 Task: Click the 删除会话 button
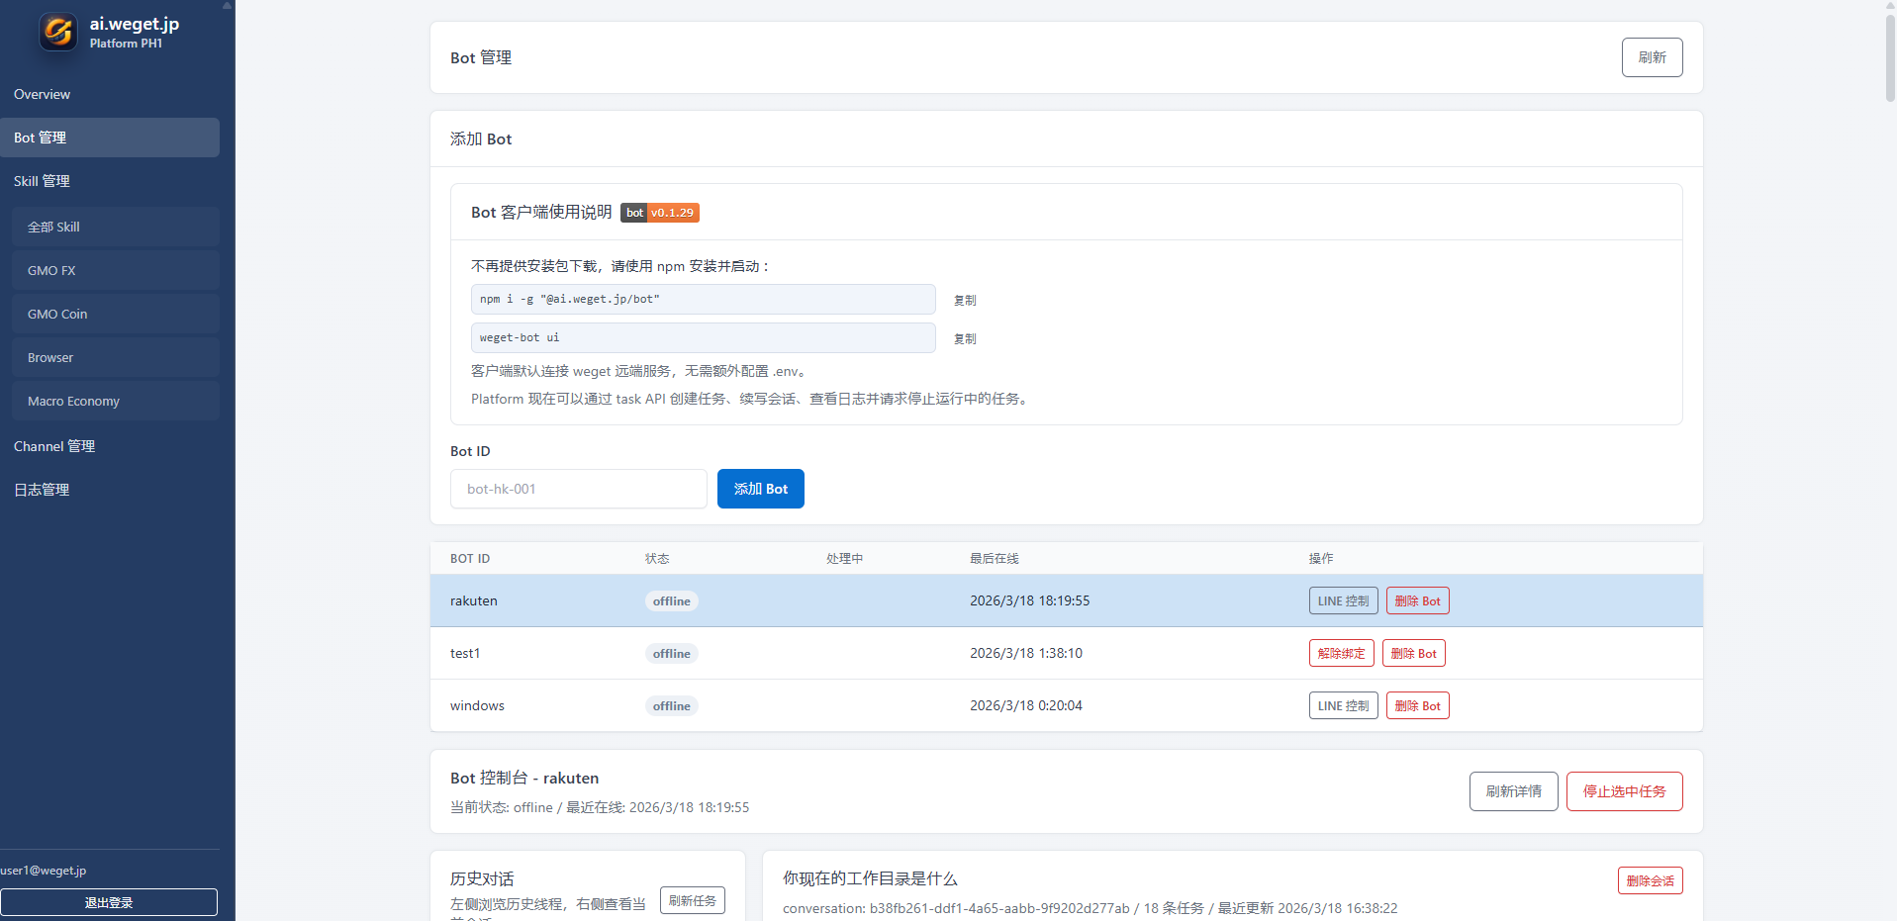click(1650, 880)
